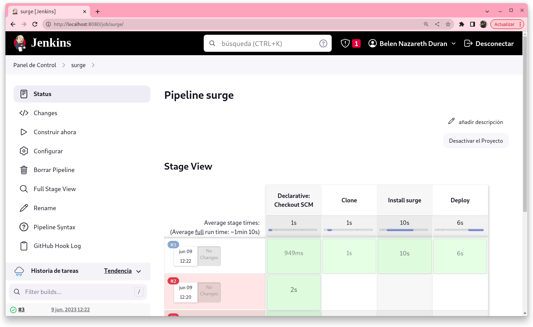Viewport: 533px width, 327px height.
Task: Open the Changes sidebar item
Action: [x=45, y=113]
